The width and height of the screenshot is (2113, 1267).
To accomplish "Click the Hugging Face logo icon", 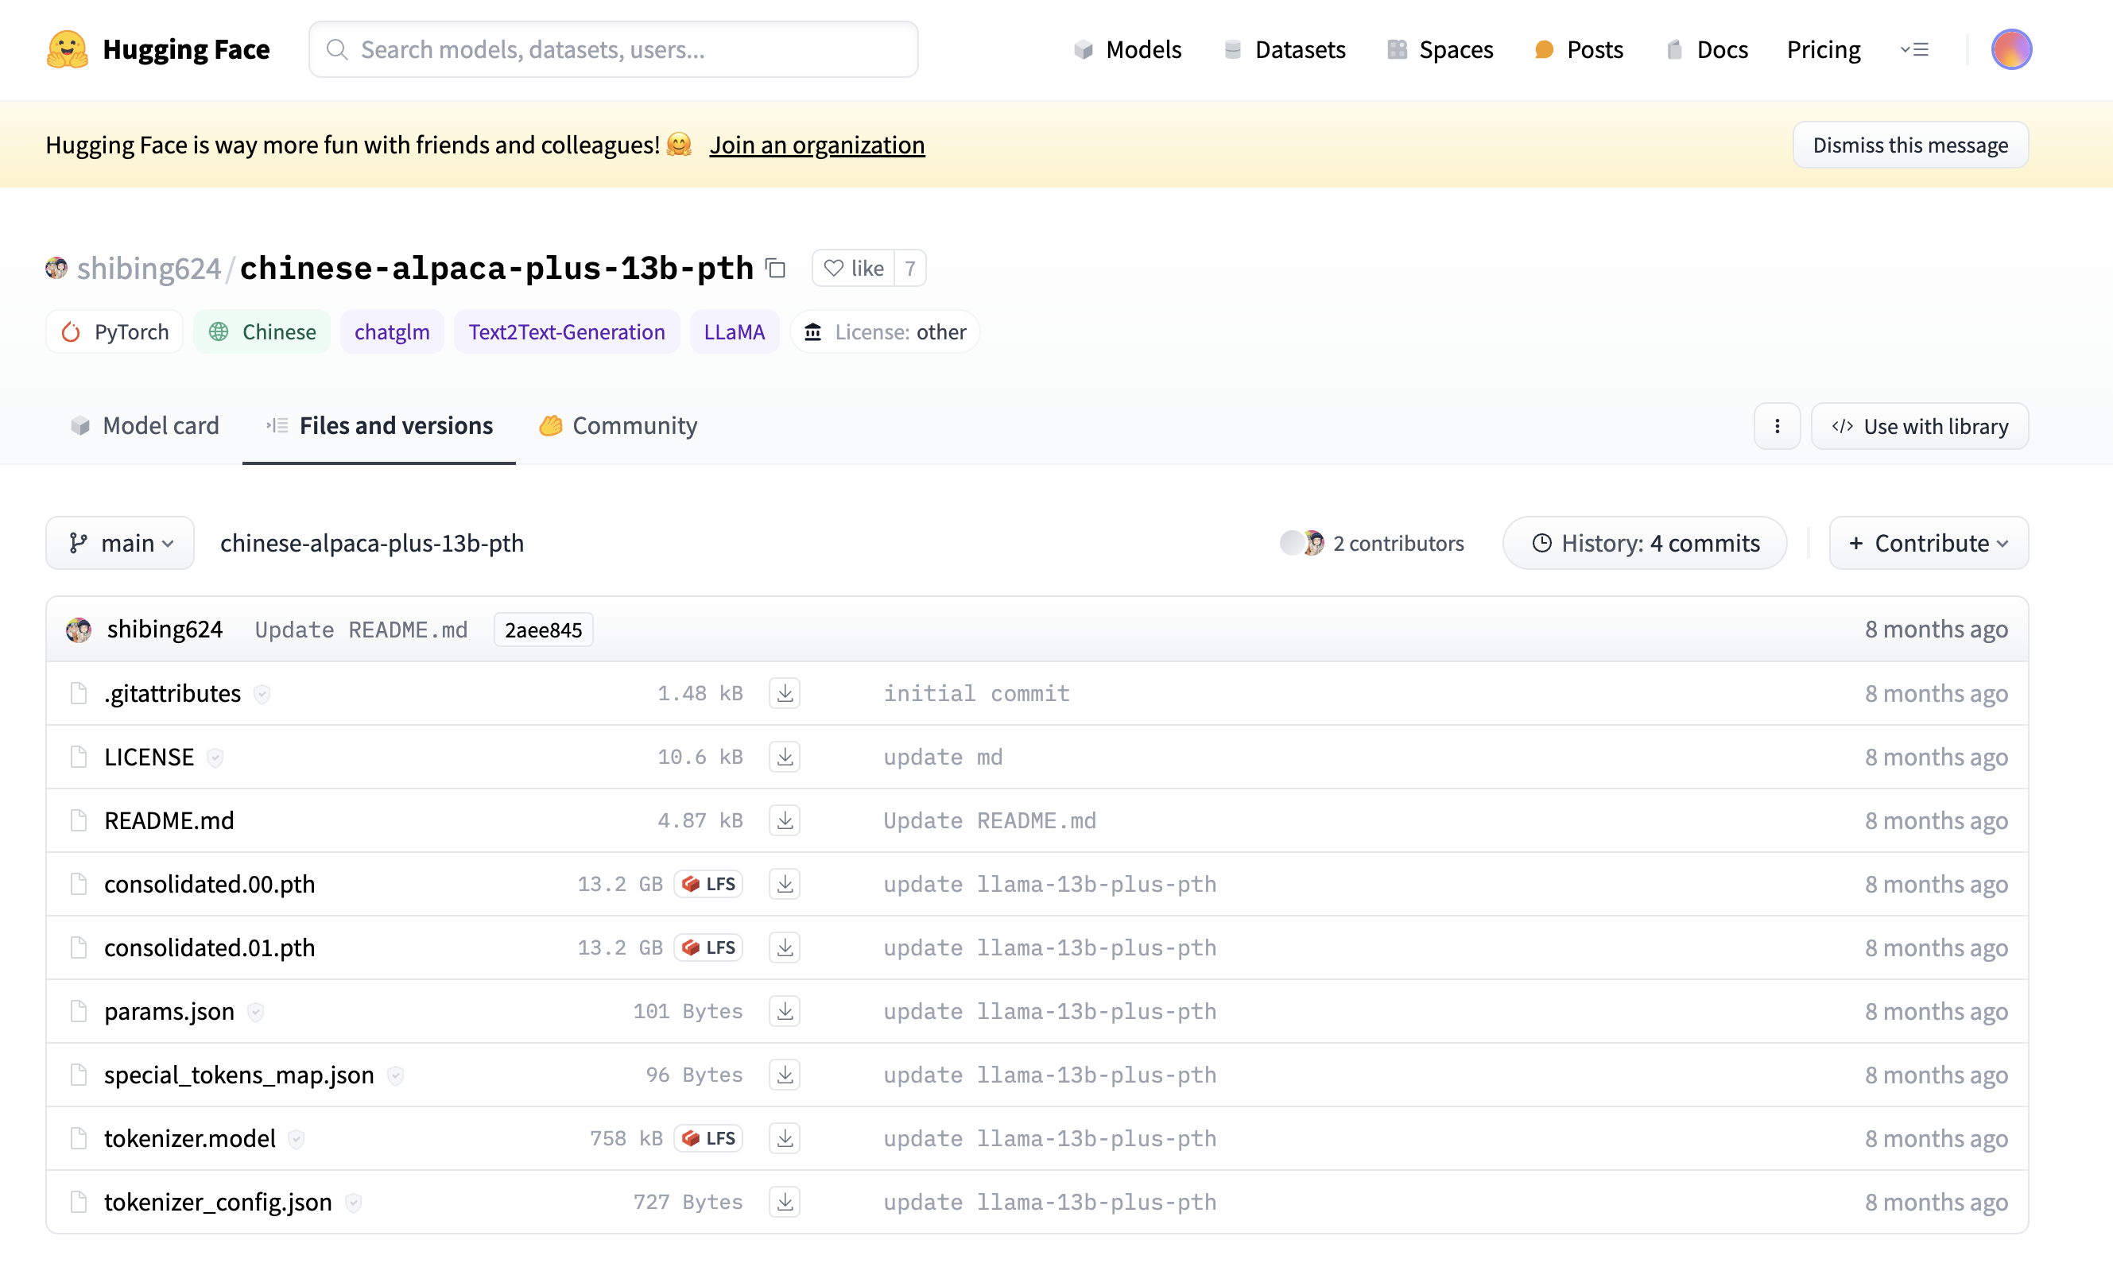I will 68,49.
